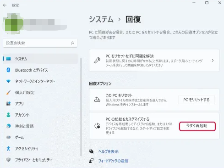Click the アカウント person icon
The image size is (224, 168).
point(8,115)
